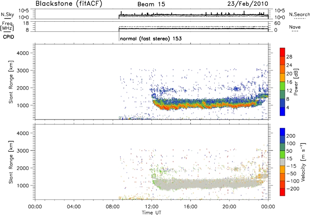Click the '60' Nave axis tick

(x=277, y=23)
